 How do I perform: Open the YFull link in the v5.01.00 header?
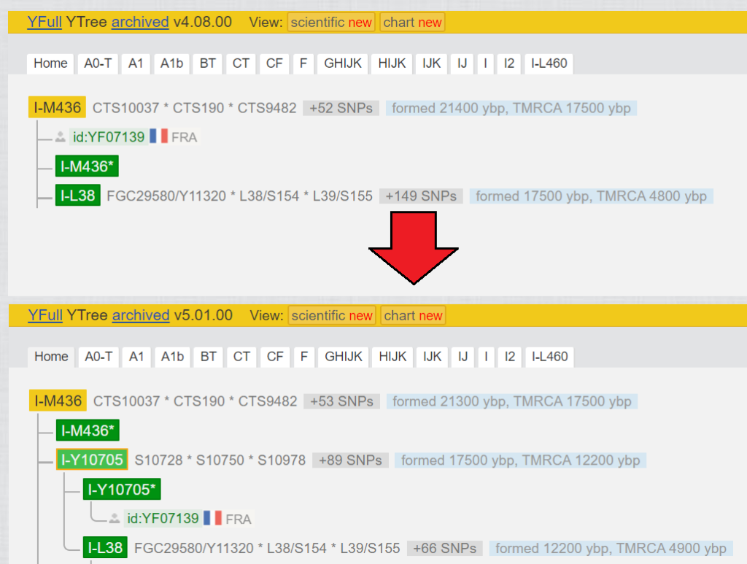(x=45, y=315)
